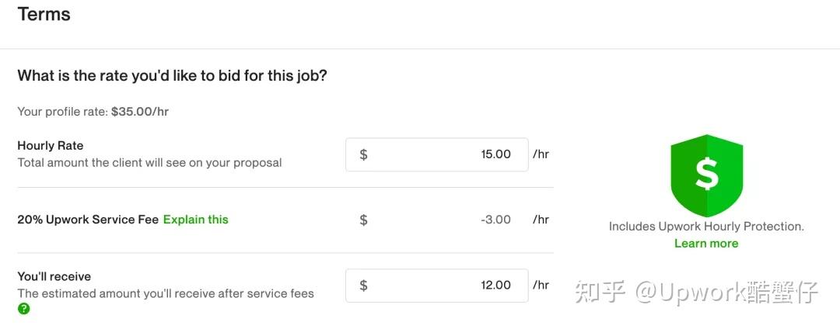Click the dollar sign in Hourly Rate field
This screenshot has width=840, height=329.
pyautogui.click(x=363, y=154)
